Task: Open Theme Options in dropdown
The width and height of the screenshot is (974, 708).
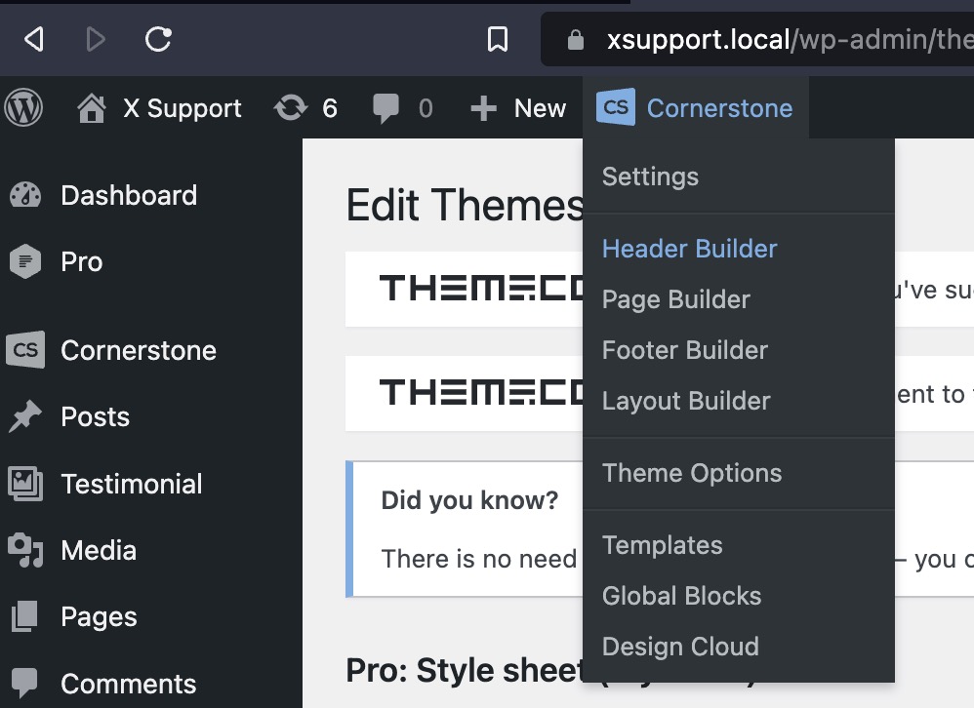Action: tap(691, 473)
